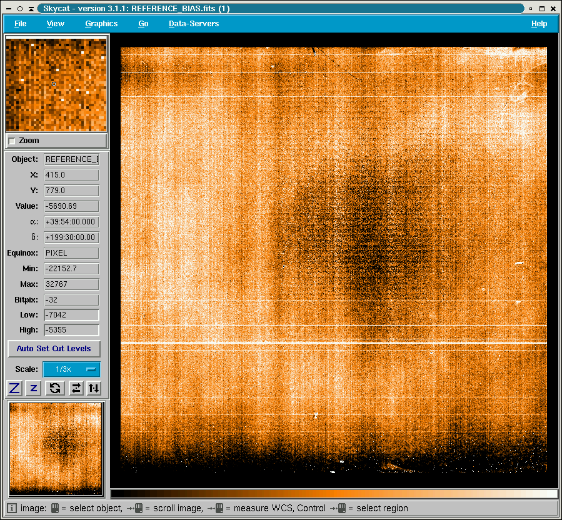Flip image horizontally with the left-right arrows icon
Viewport: 562px width, 520px height.
pos(76,388)
